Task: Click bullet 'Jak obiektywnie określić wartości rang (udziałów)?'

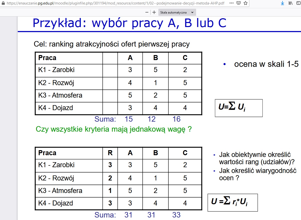Action: coord(257,158)
